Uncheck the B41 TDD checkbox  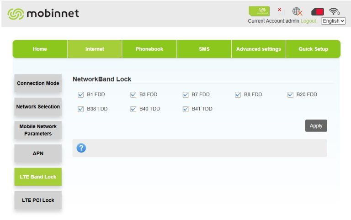[186, 109]
